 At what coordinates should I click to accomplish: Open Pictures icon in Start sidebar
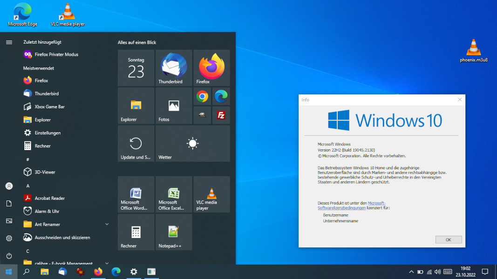coord(9,221)
